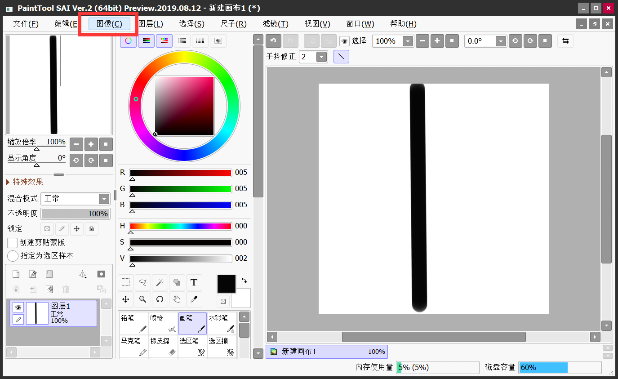Open the 图层(L) menu
The image size is (618, 379).
point(151,24)
